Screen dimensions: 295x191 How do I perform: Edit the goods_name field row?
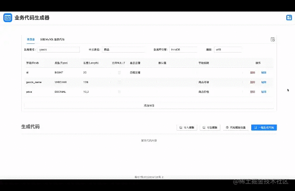pyautogui.click(x=264, y=82)
